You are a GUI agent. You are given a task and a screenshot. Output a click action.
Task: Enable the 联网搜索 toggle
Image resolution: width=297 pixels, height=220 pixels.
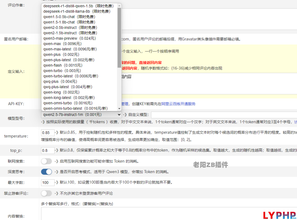point(46,161)
